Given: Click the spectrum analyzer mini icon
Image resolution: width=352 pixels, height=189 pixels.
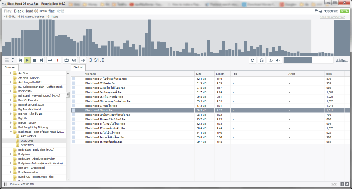Looking at the screenshot, I should (342, 60).
